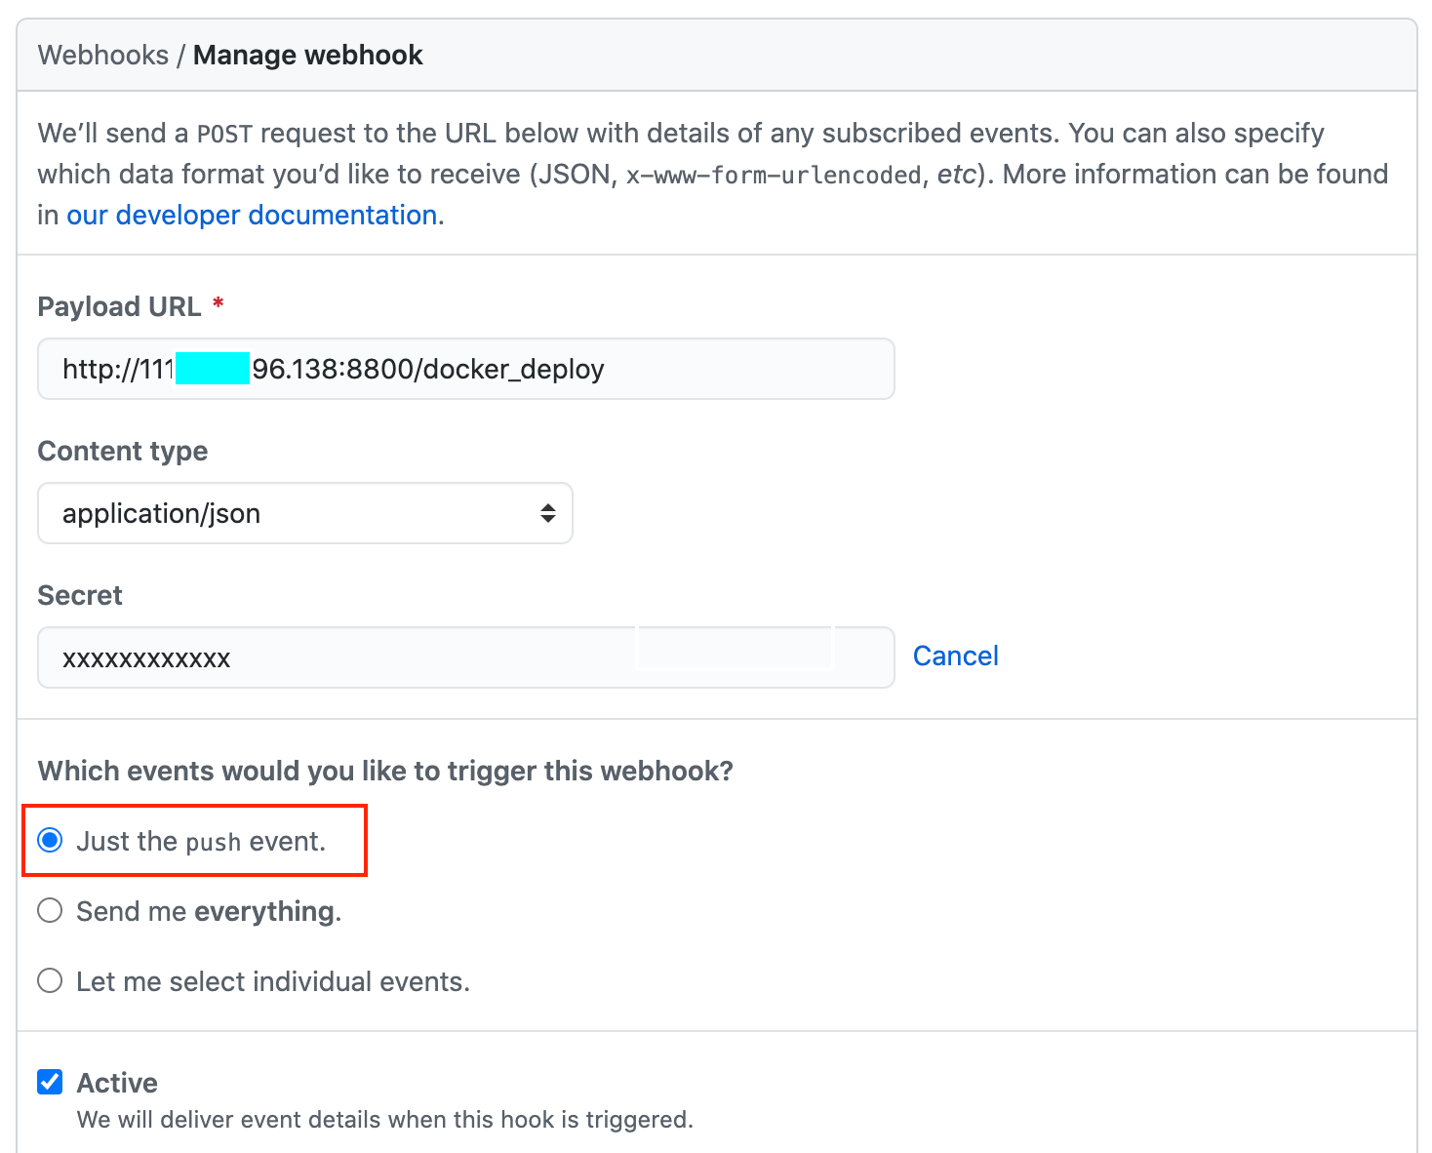Click the Content type selector chevron arrows

point(547,513)
